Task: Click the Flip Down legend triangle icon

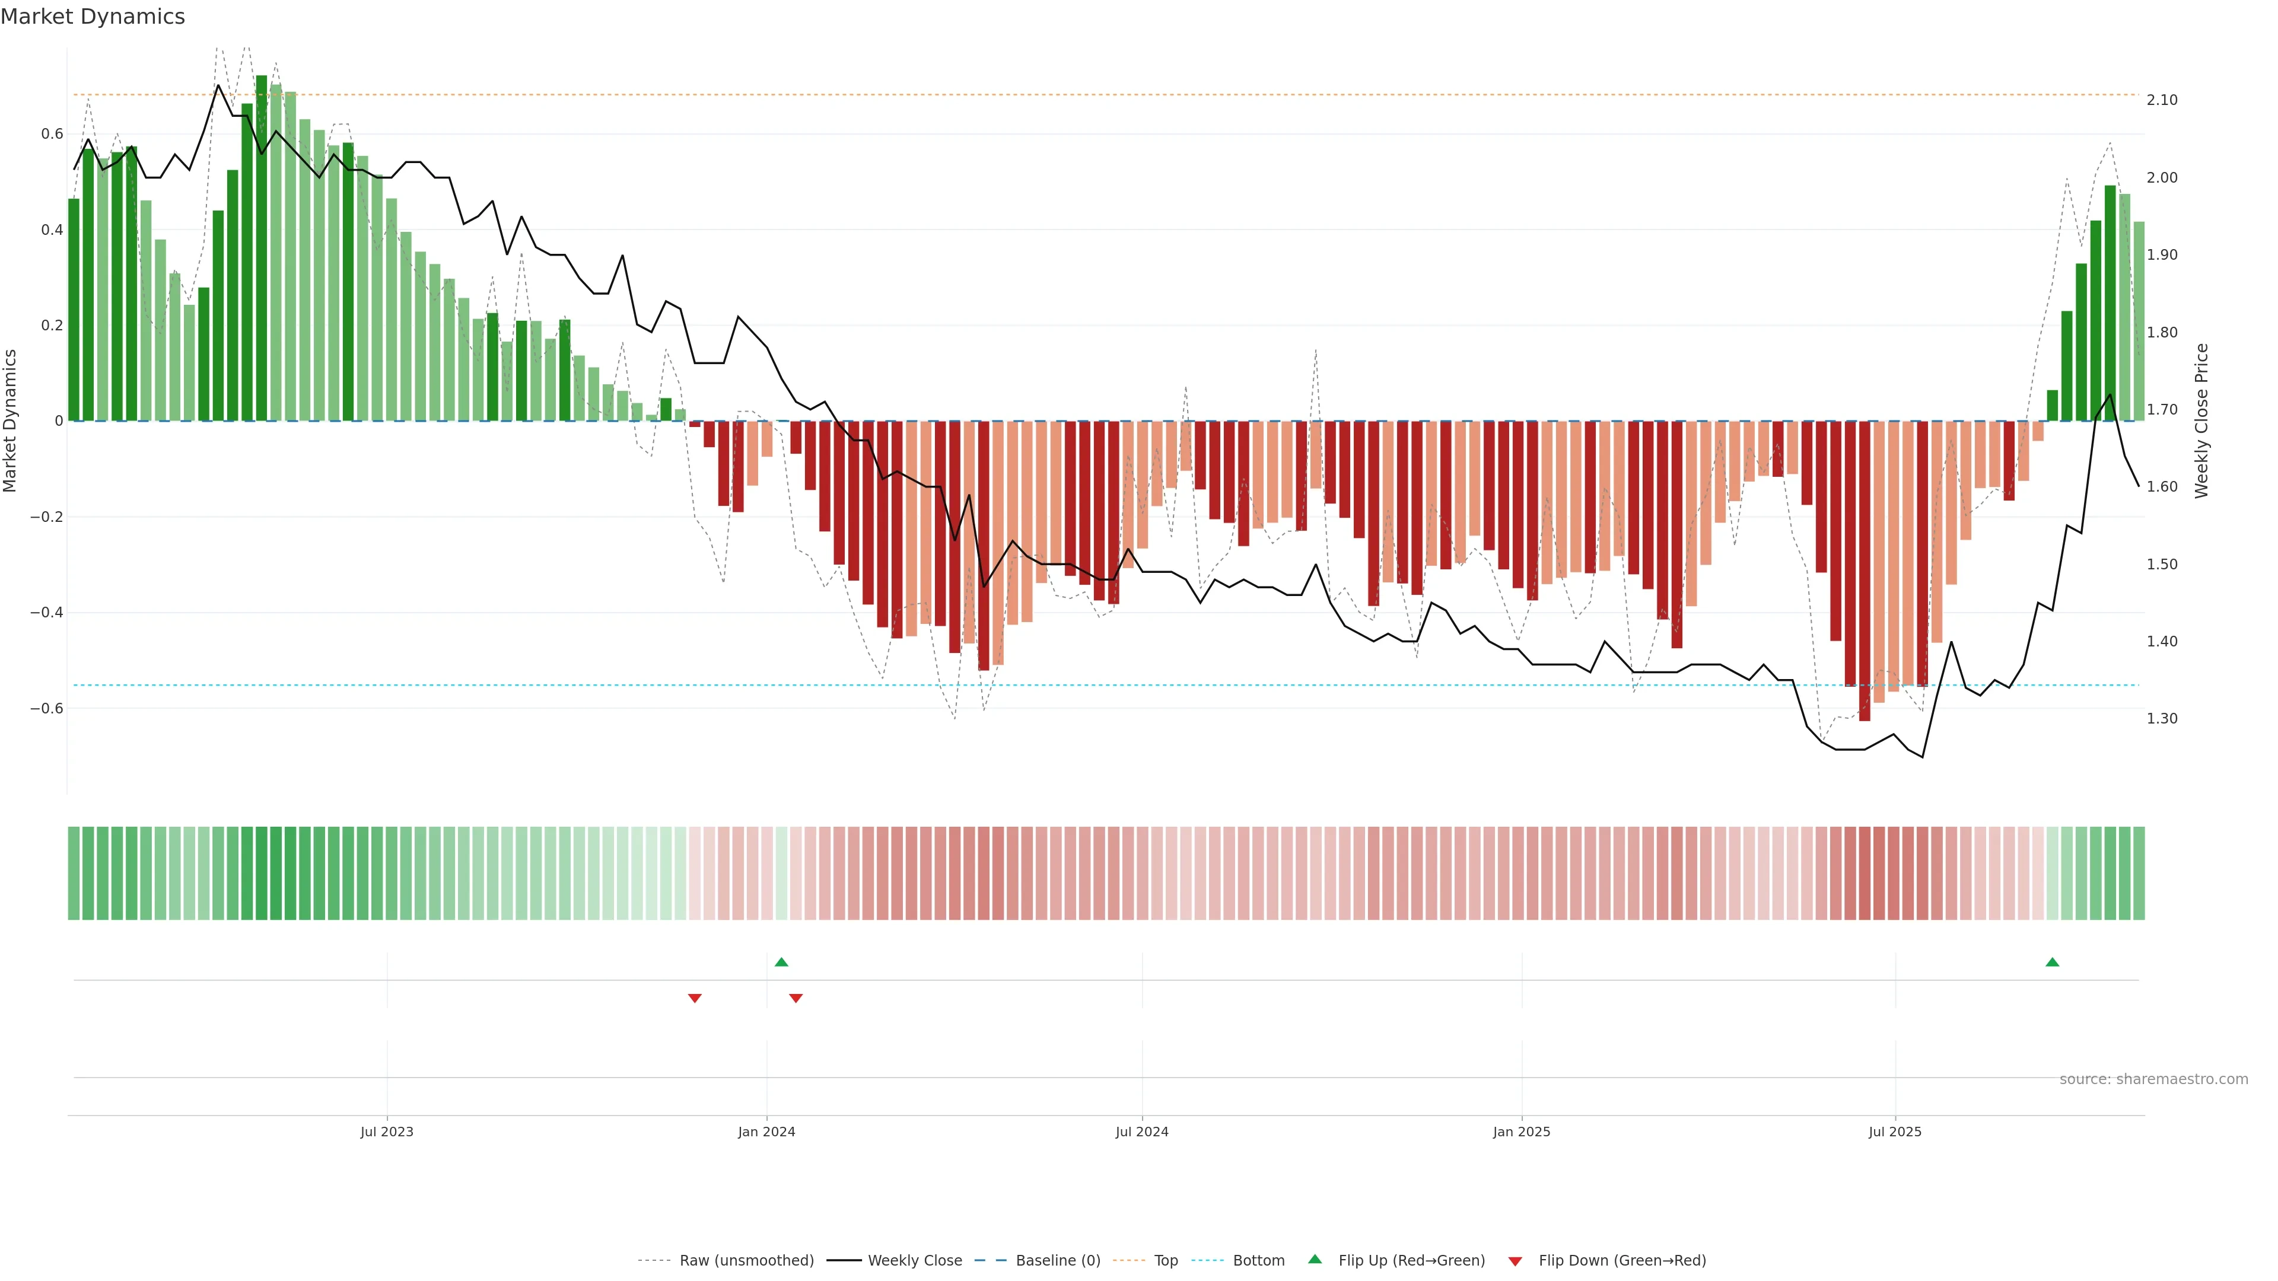Action: (x=1515, y=1261)
